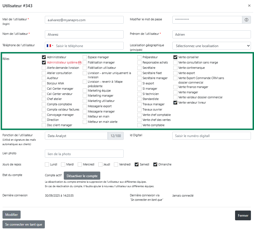This screenshot has height=232, width=254.
Task: Click the Mail de l'utilisateur field
Action: (84, 20)
